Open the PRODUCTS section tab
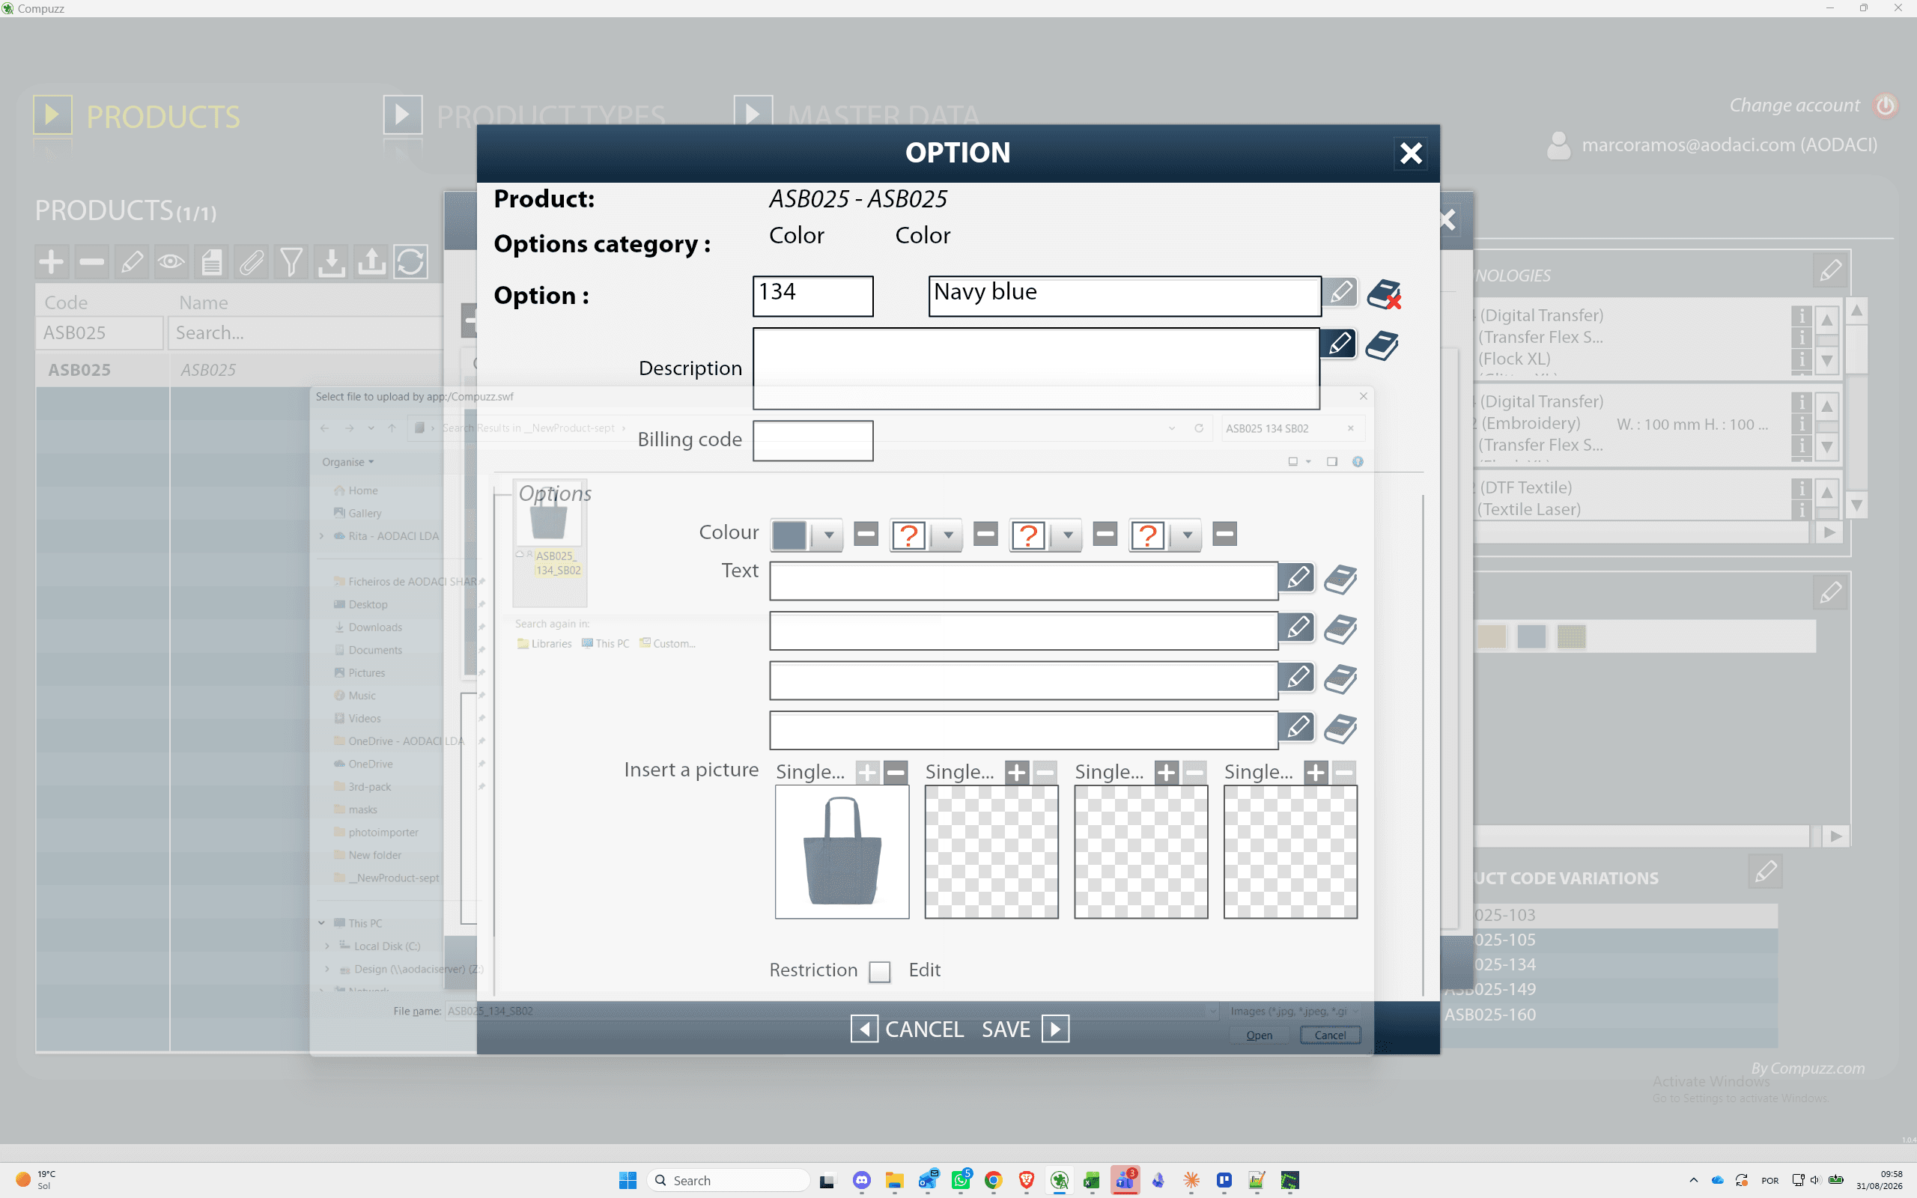Image resolution: width=1917 pixels, height=1198 pixels. coord(136,117)
